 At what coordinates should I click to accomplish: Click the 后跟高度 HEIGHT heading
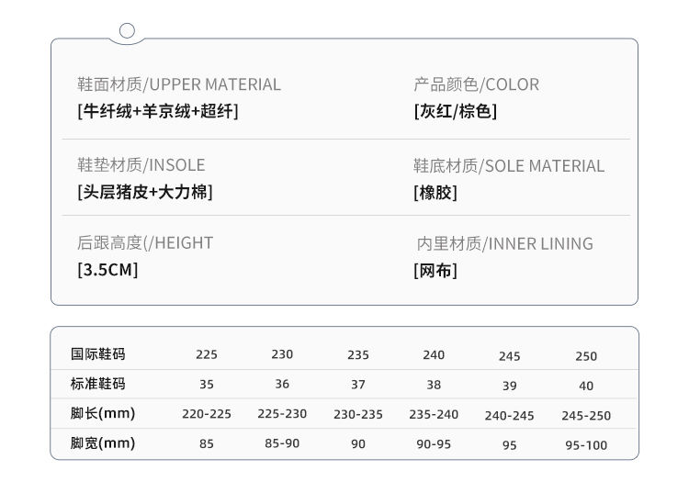tap(145, 243)
